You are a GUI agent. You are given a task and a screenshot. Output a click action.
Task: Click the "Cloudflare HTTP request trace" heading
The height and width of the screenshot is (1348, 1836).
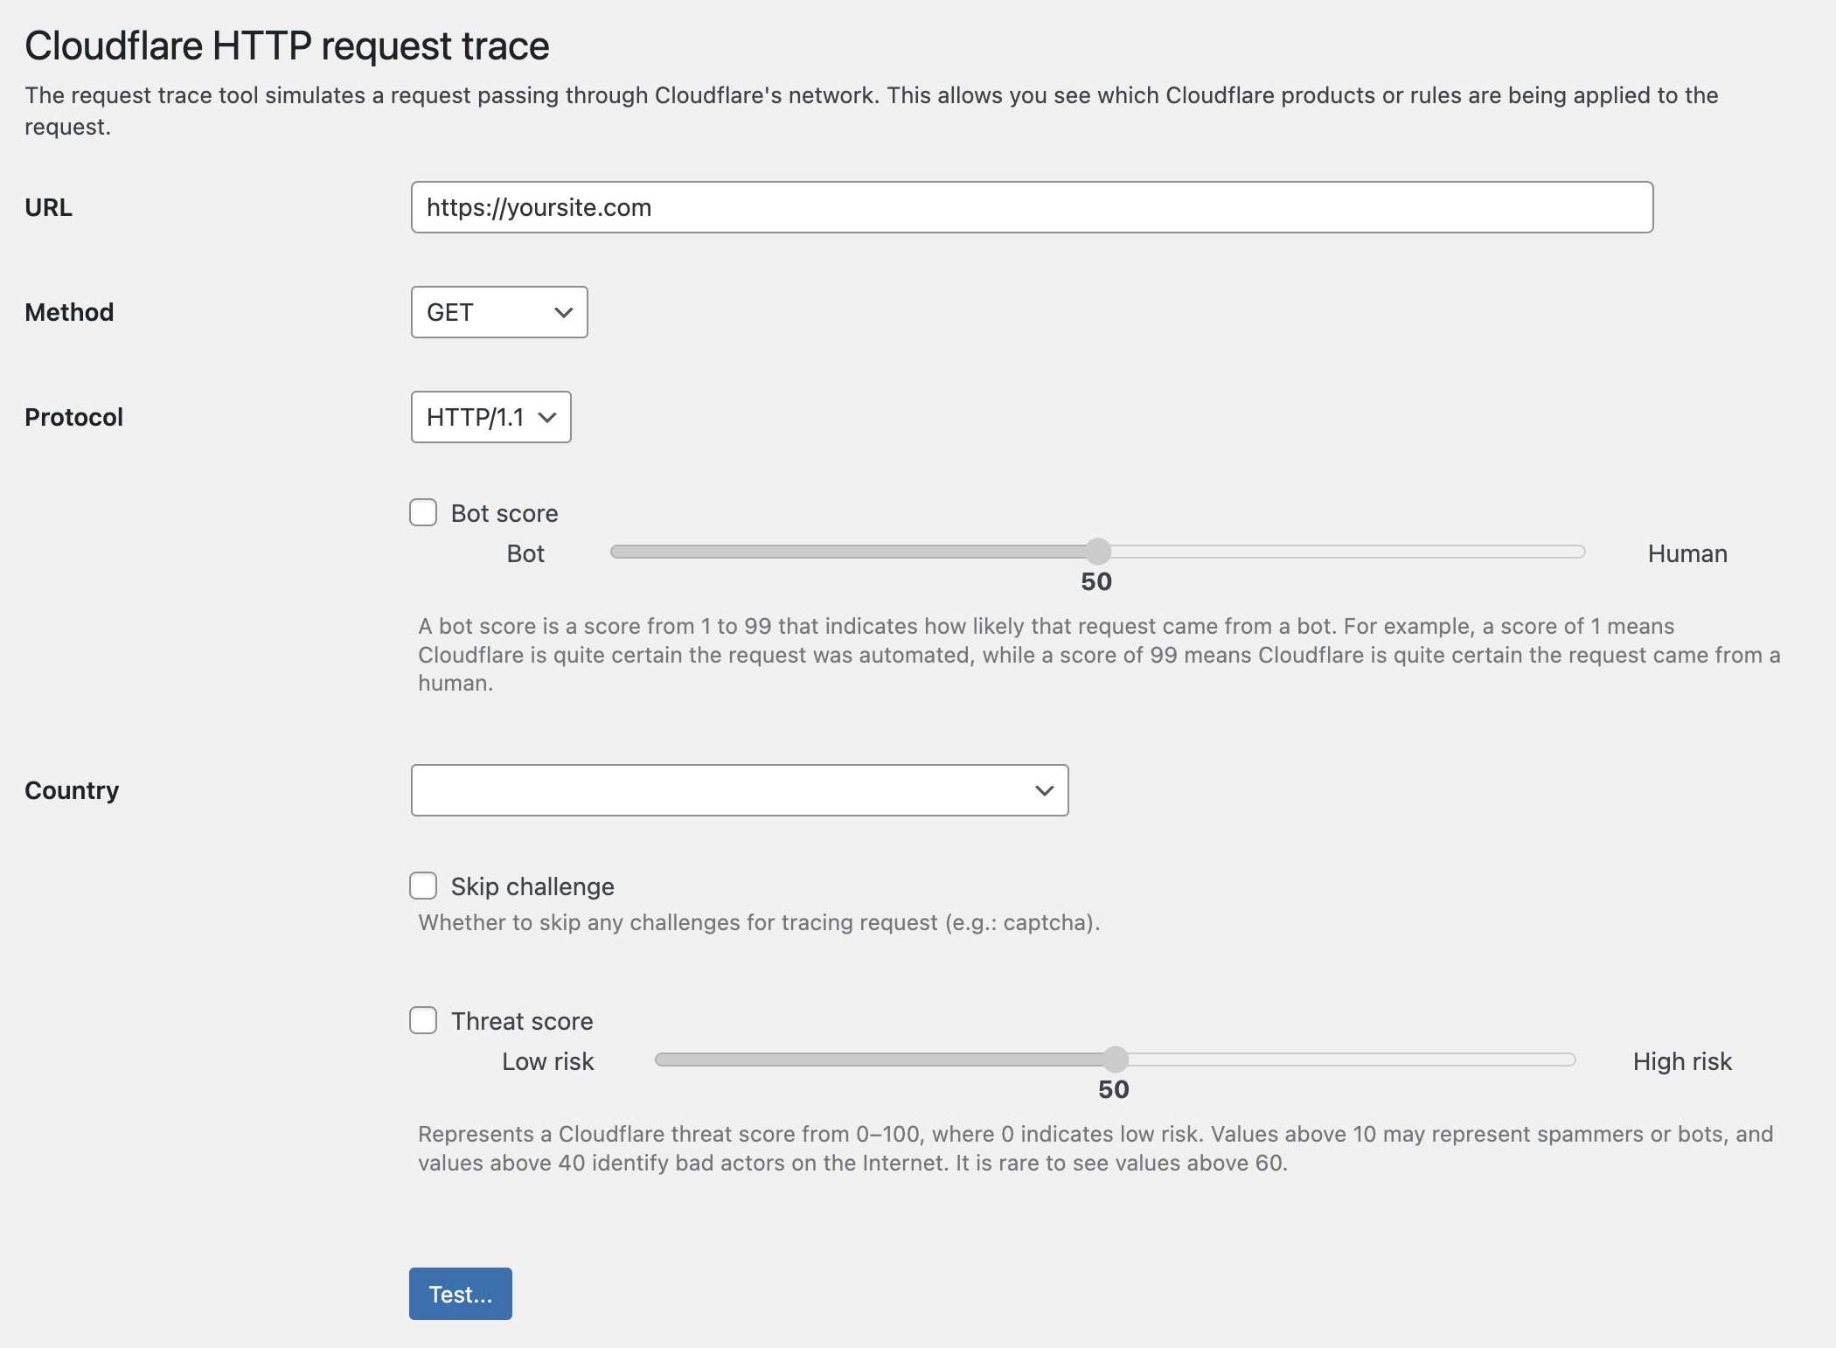[x=287, y=45]
